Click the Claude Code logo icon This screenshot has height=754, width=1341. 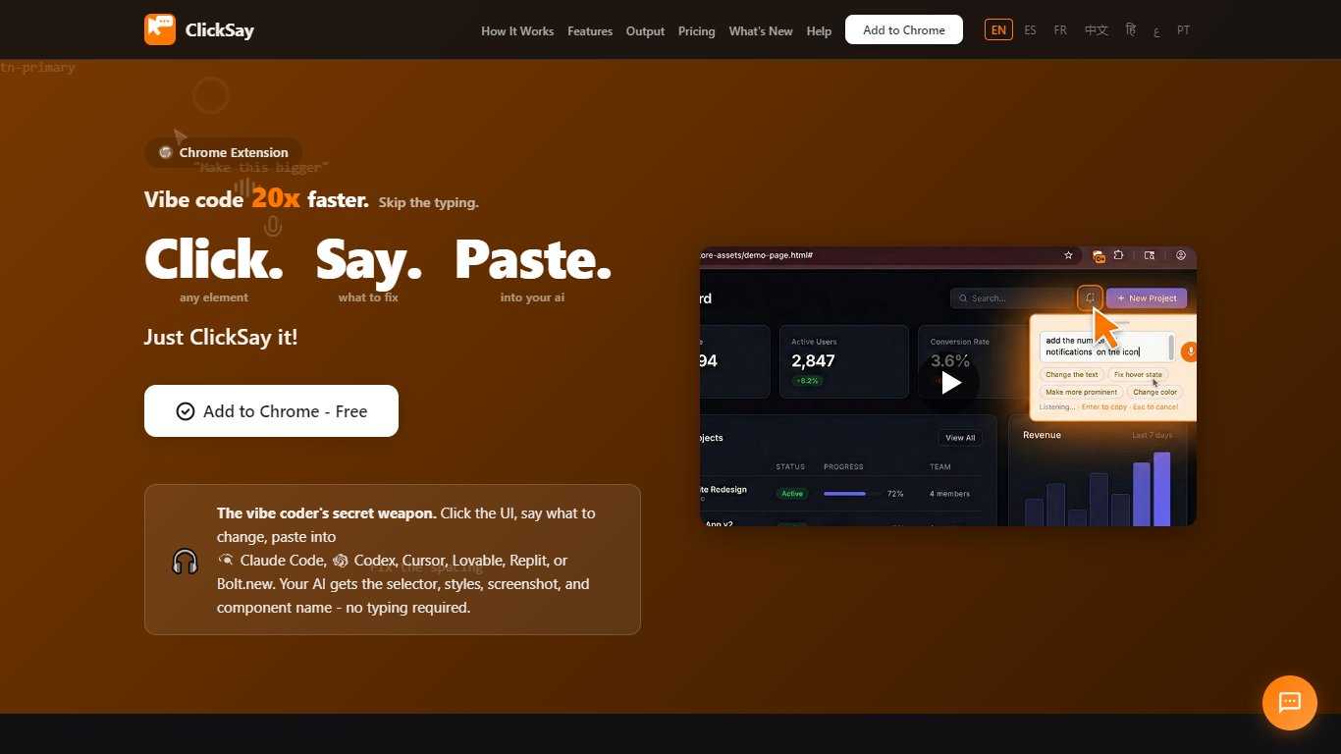[x=226, y=560]
